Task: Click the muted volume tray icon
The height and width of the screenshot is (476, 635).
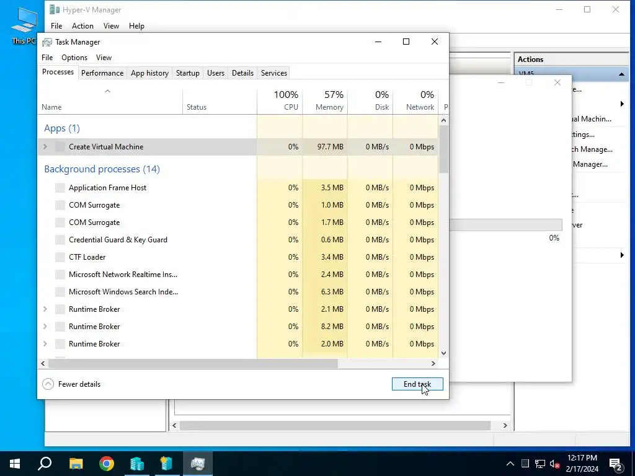Action: (554, 464)
